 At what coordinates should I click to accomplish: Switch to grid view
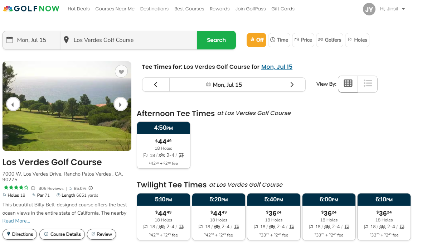[x=348, y=84]
